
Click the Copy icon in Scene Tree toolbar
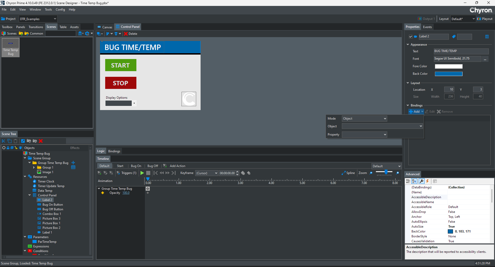(x=10, y=141)
